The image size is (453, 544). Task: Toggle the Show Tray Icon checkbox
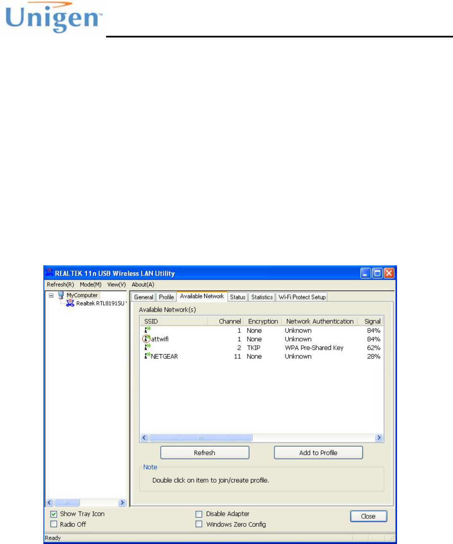click(x=54, y=514)
